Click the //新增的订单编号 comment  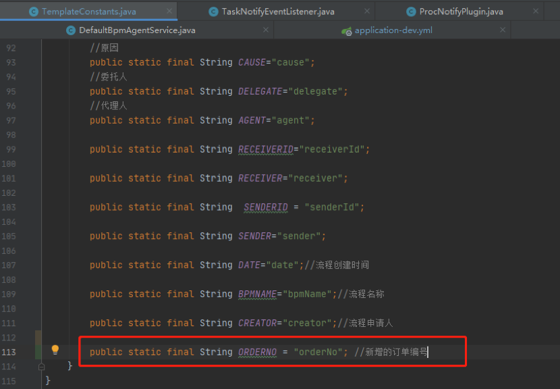(x=391, y=352)
